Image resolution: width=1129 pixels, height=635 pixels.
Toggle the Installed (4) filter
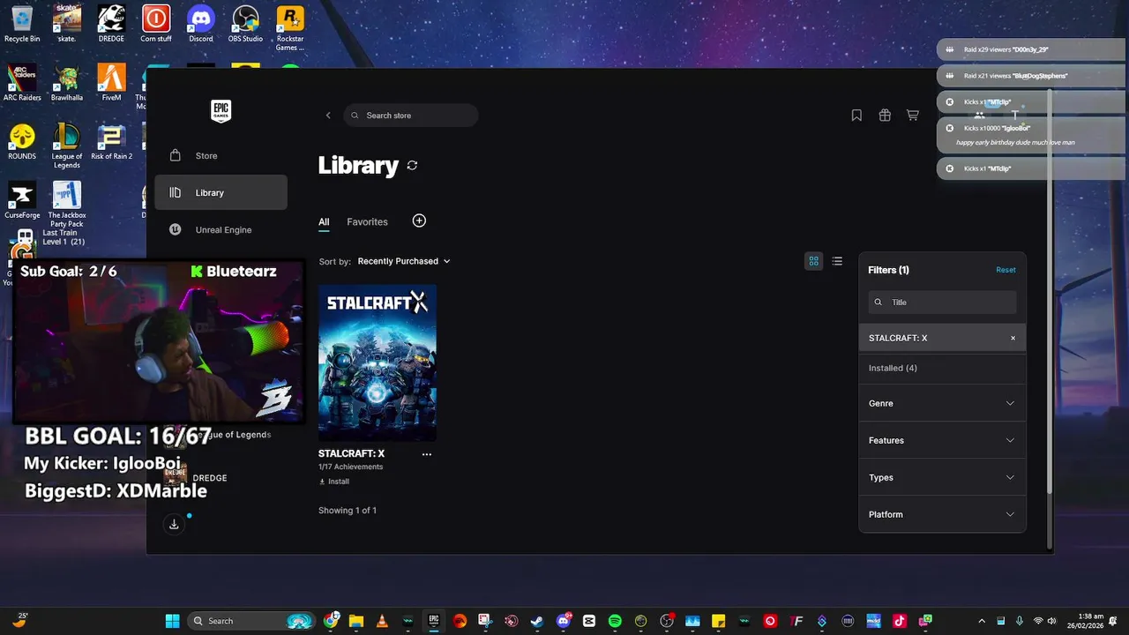942,368
